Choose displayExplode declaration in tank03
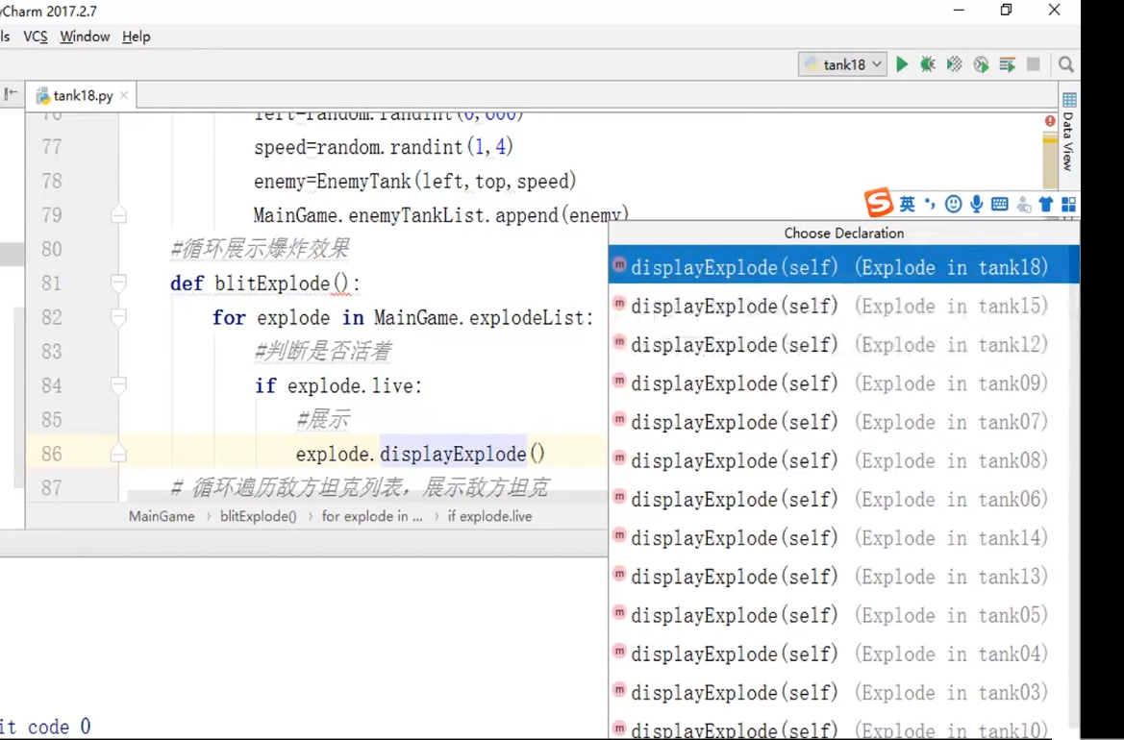Image resolution: width=1124 pixels, height=740 pixels. (843, 693)
